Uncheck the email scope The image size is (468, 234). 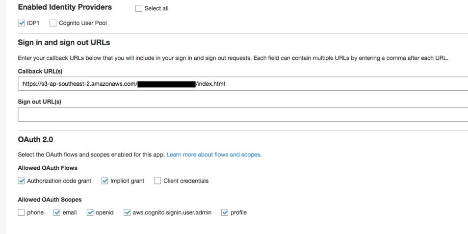(x=57, y=212)
